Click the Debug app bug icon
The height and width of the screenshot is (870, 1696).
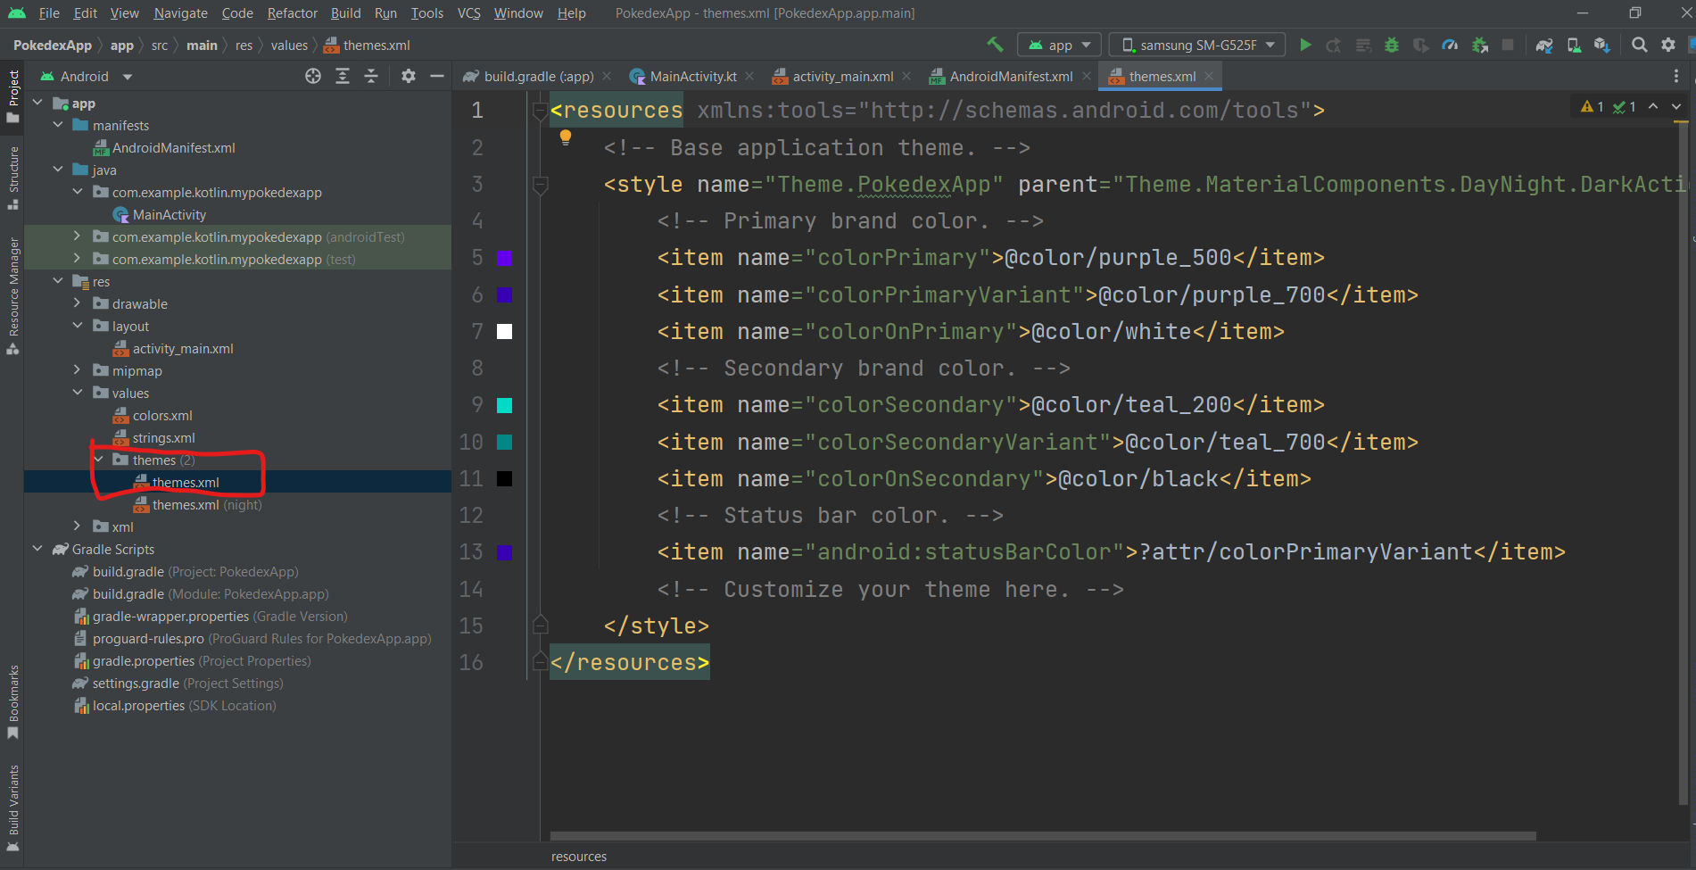click(1391, 45)
